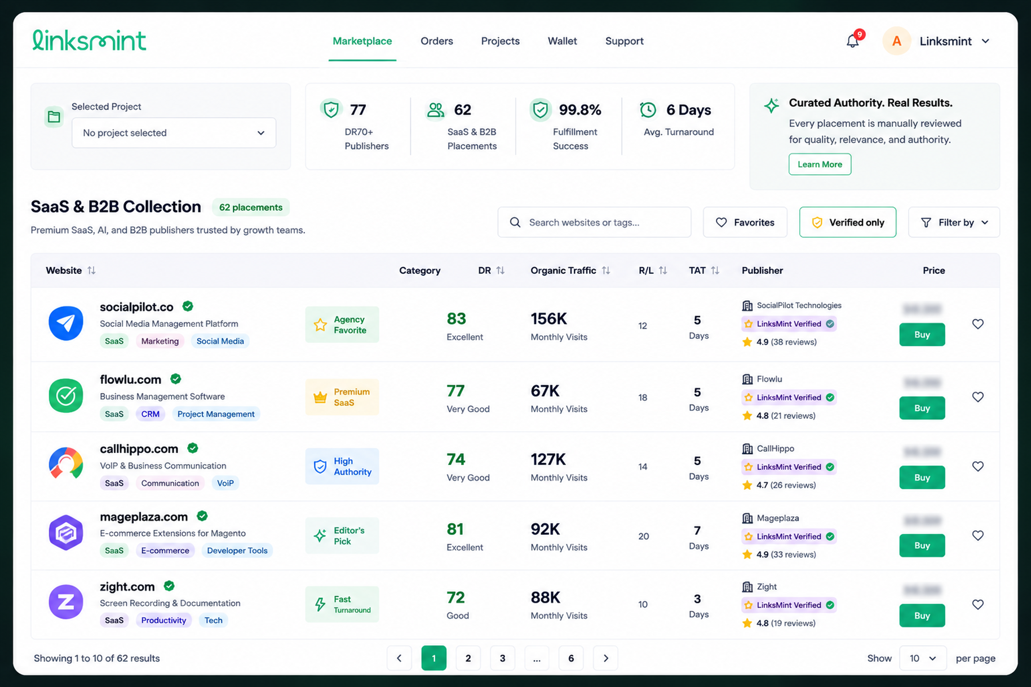Sort by DR column arrows

pos(500,270)
